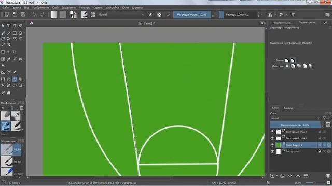Select the Move tool

[x=9, y=52]
